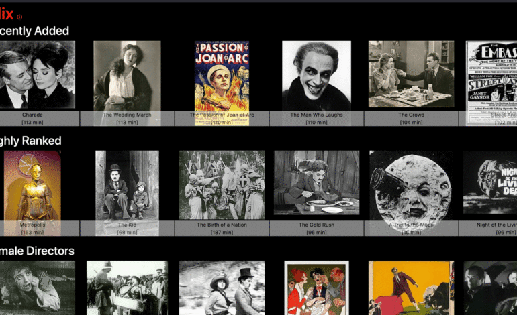
Task: Click the "[104 min]" duration text
Action: 411,122
